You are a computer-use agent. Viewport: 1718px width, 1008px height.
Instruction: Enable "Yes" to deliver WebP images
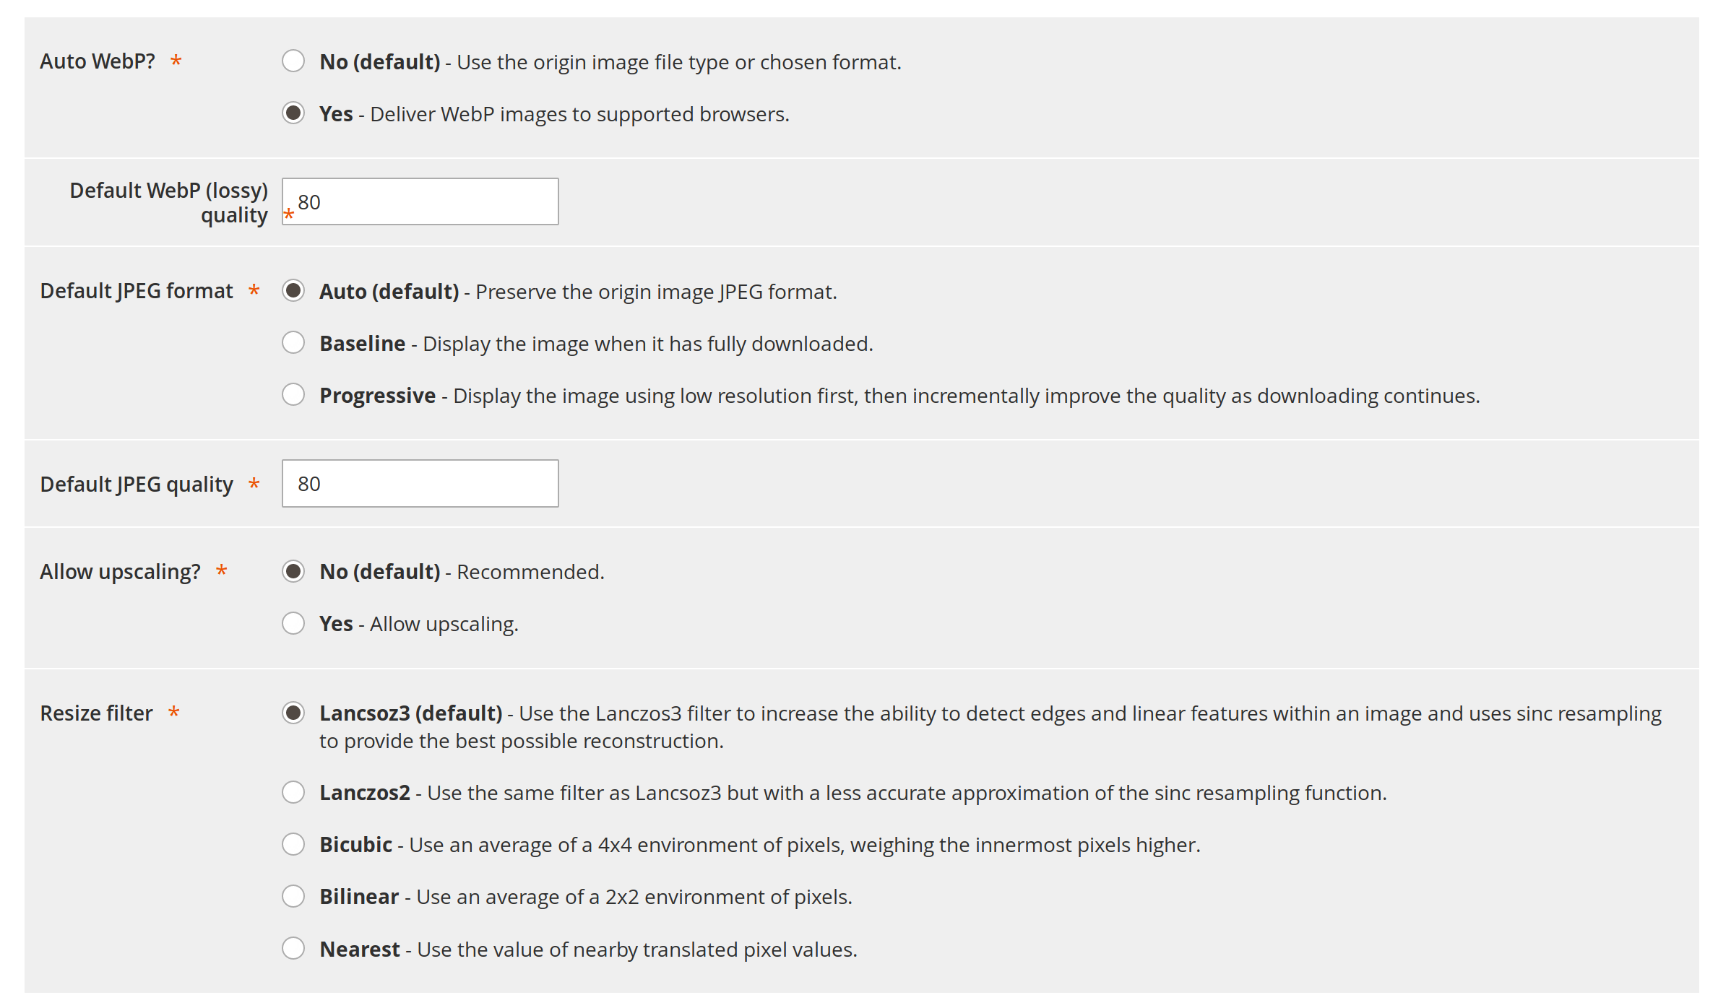point(293,113)
